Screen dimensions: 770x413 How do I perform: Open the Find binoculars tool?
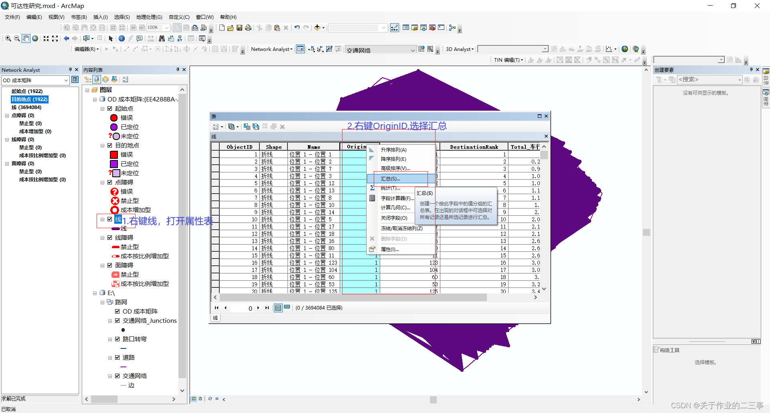[162, 38]
